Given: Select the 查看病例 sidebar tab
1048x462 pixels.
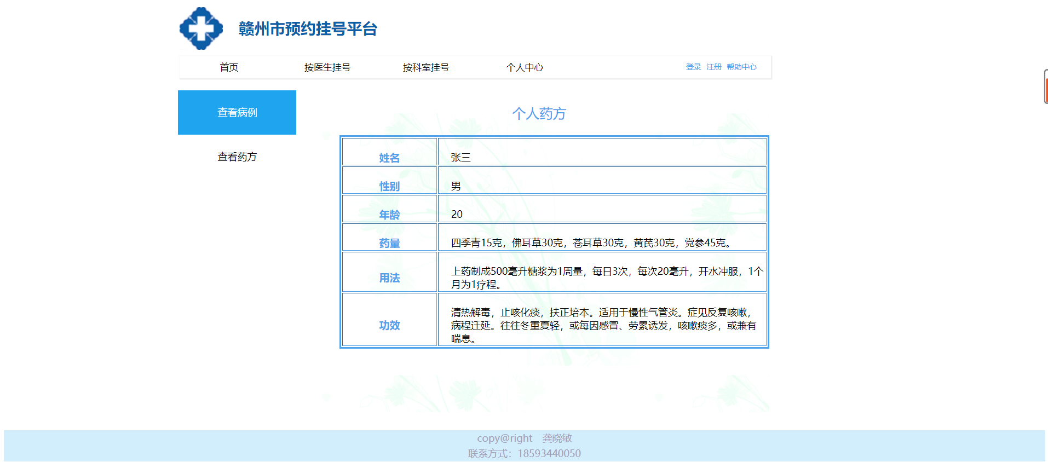Looking at the screenshot, I should point(237,112).
